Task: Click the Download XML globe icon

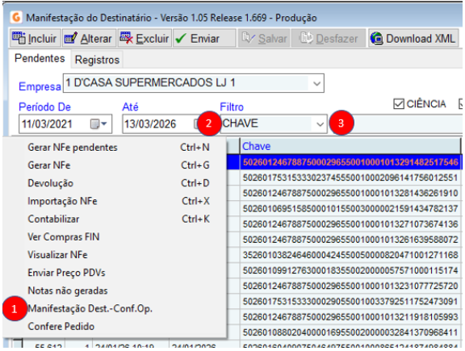Action: coord(377,38)
